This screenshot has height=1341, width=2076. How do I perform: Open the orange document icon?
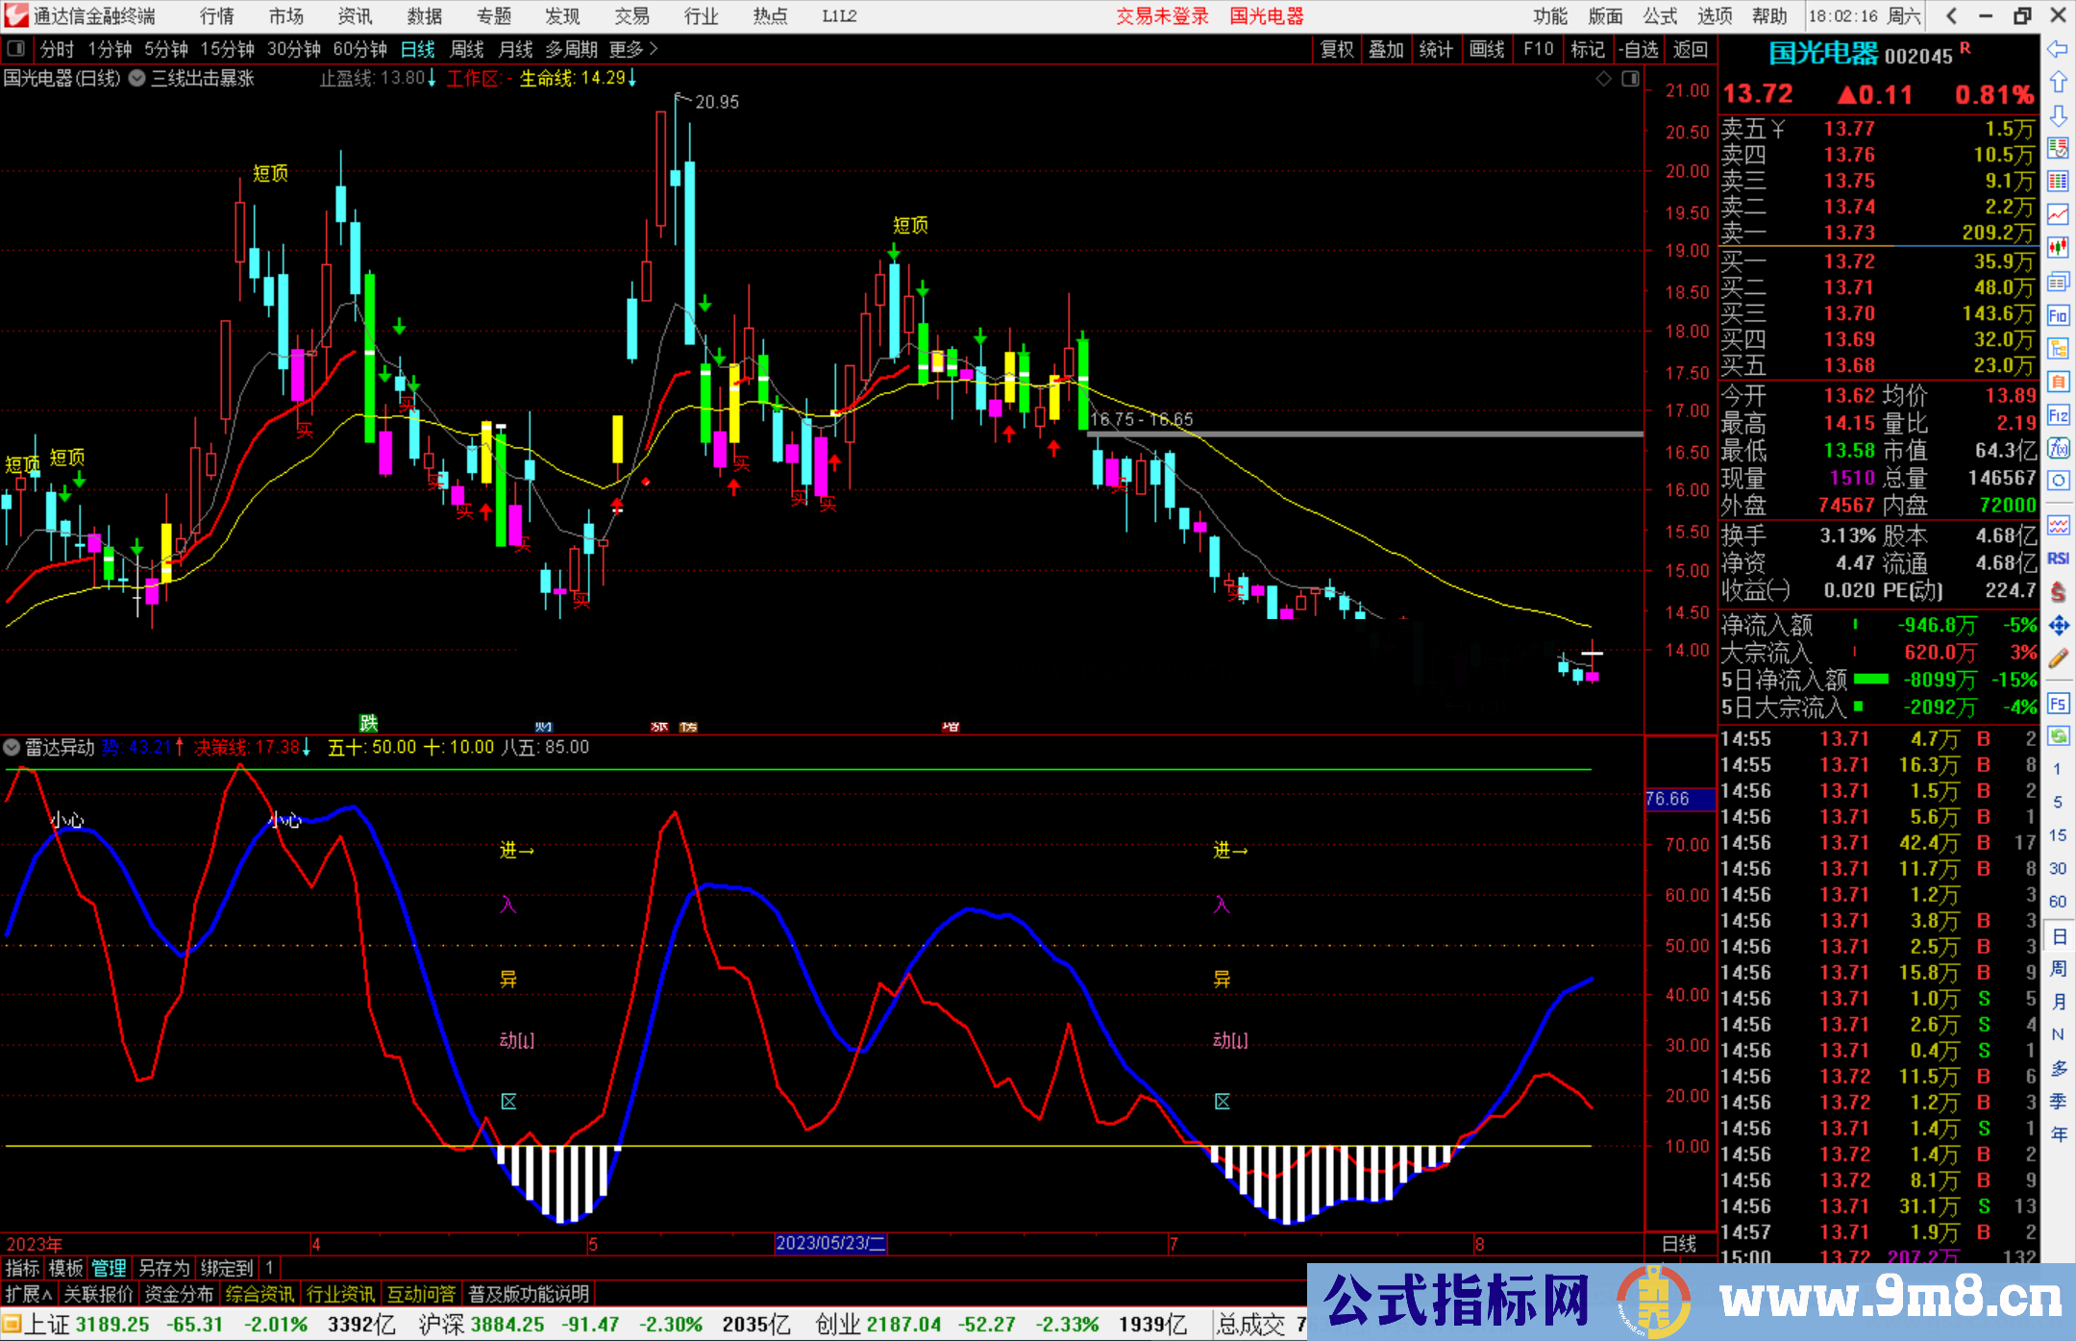(2058, 382)
